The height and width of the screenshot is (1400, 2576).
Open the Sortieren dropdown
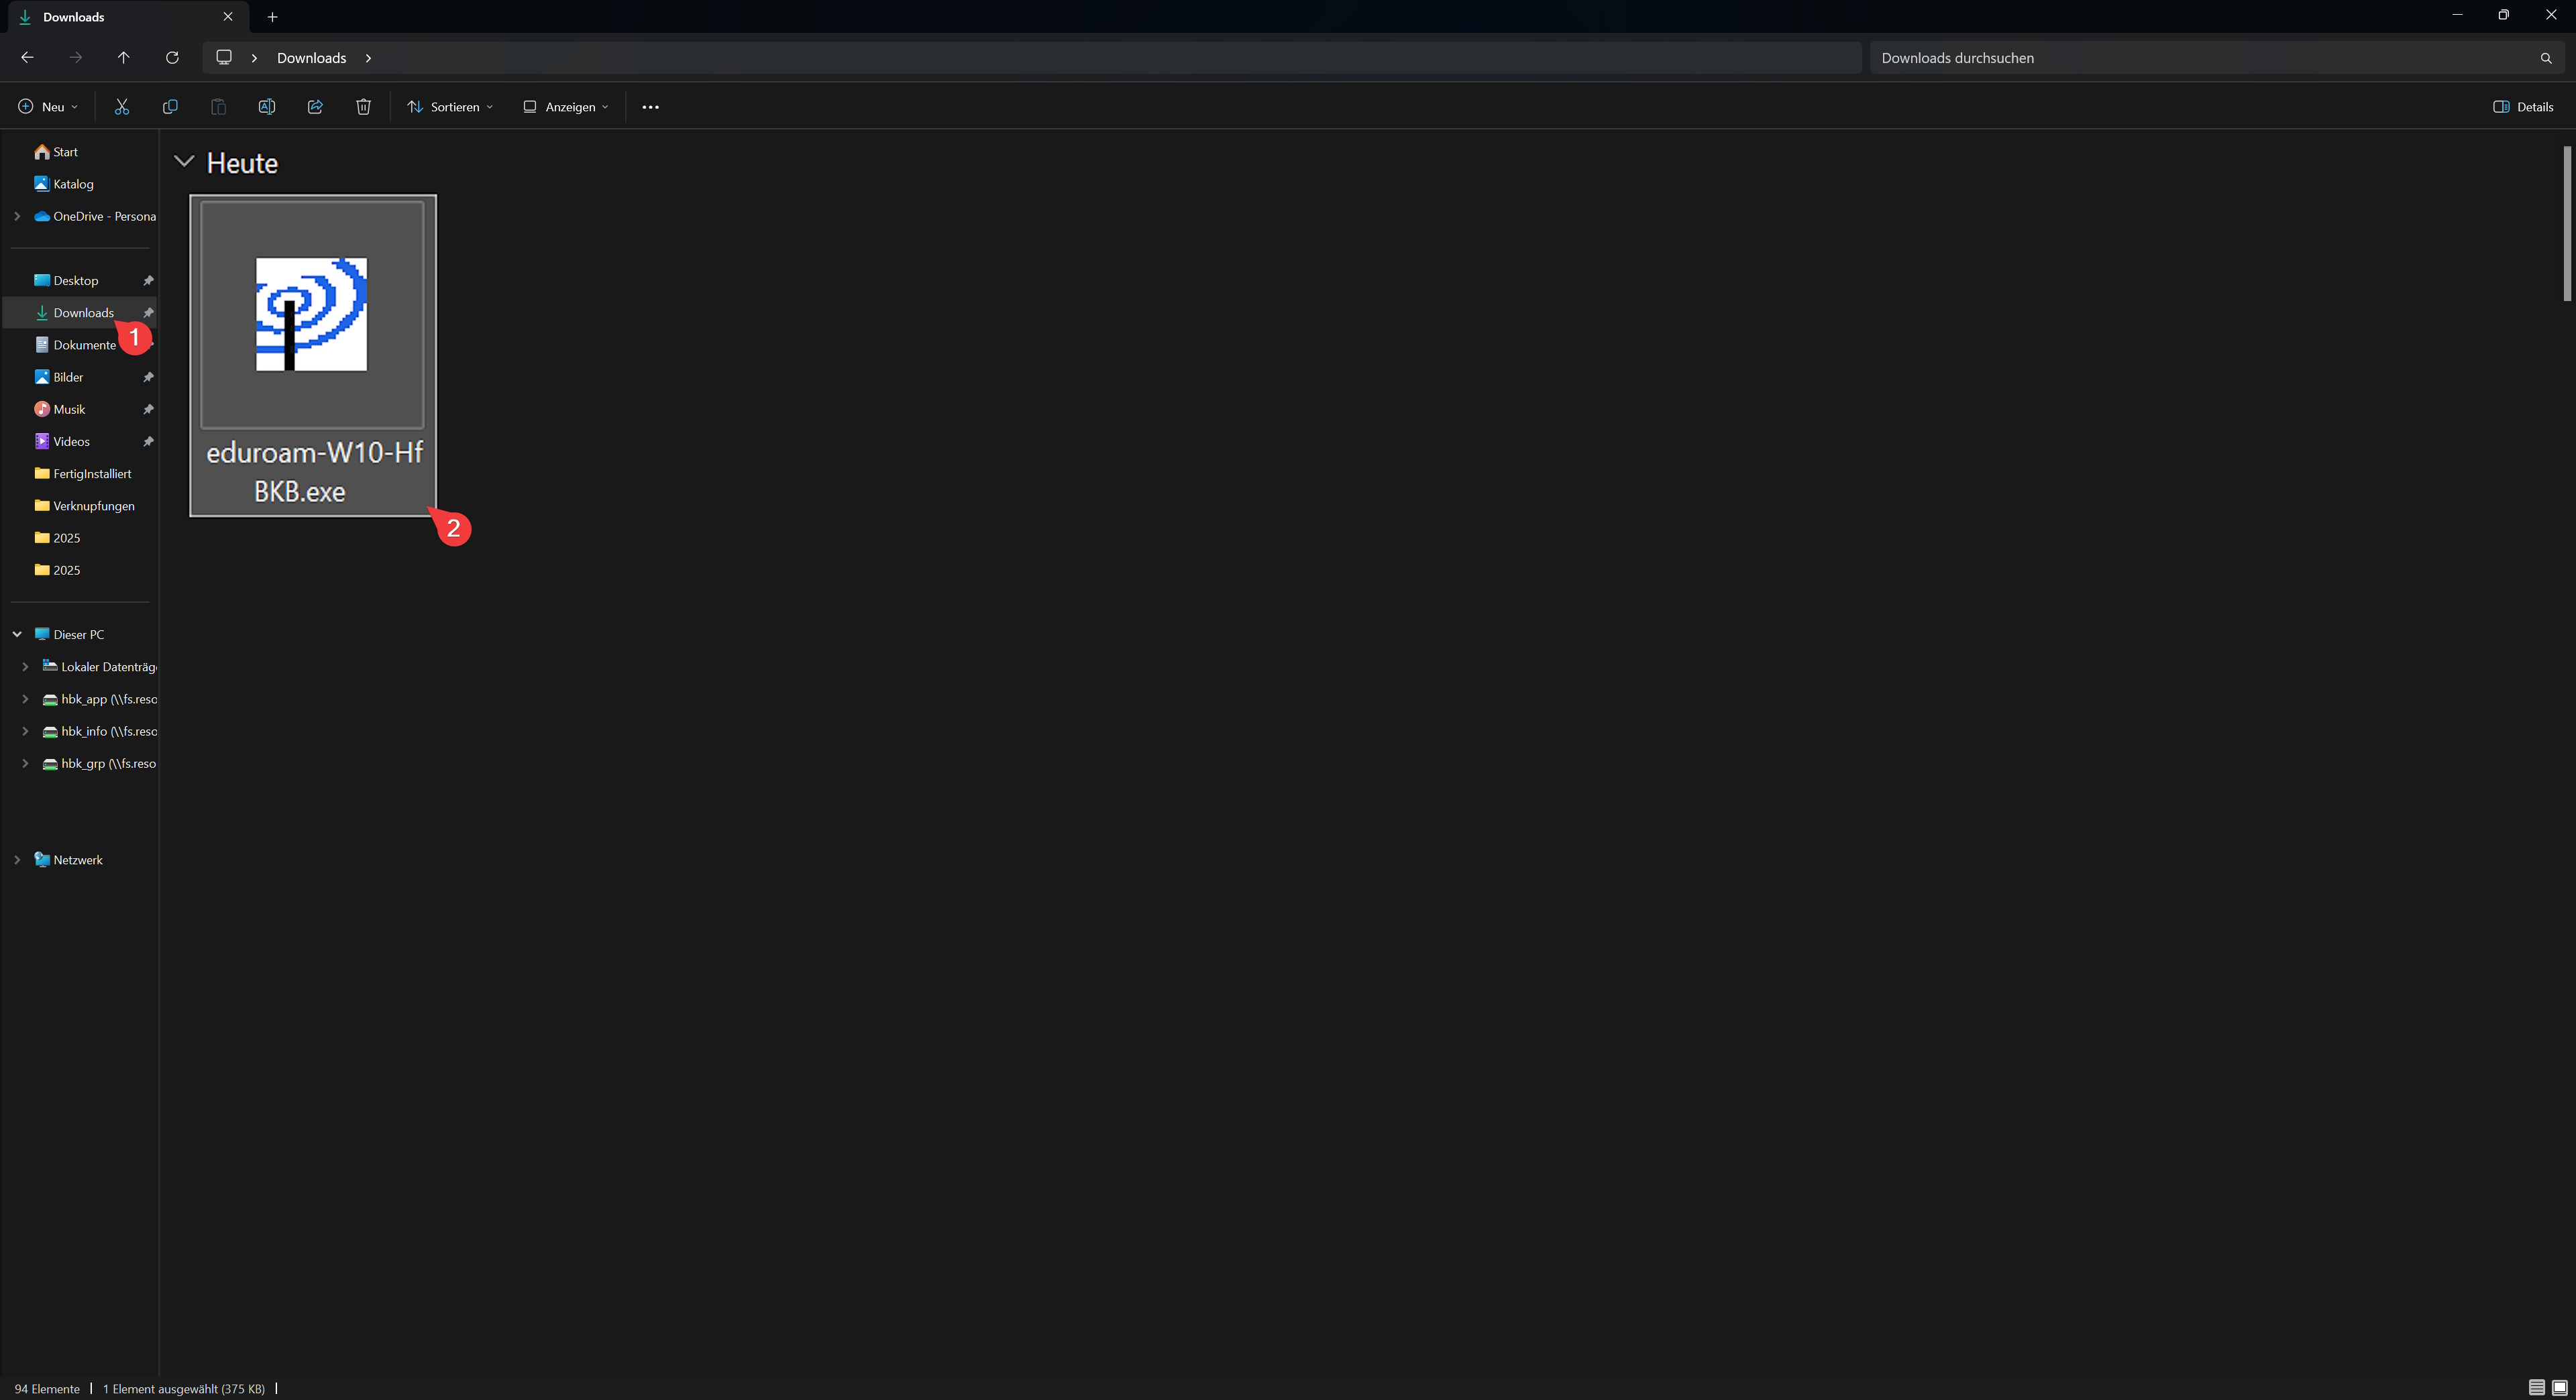pos(450,107)
